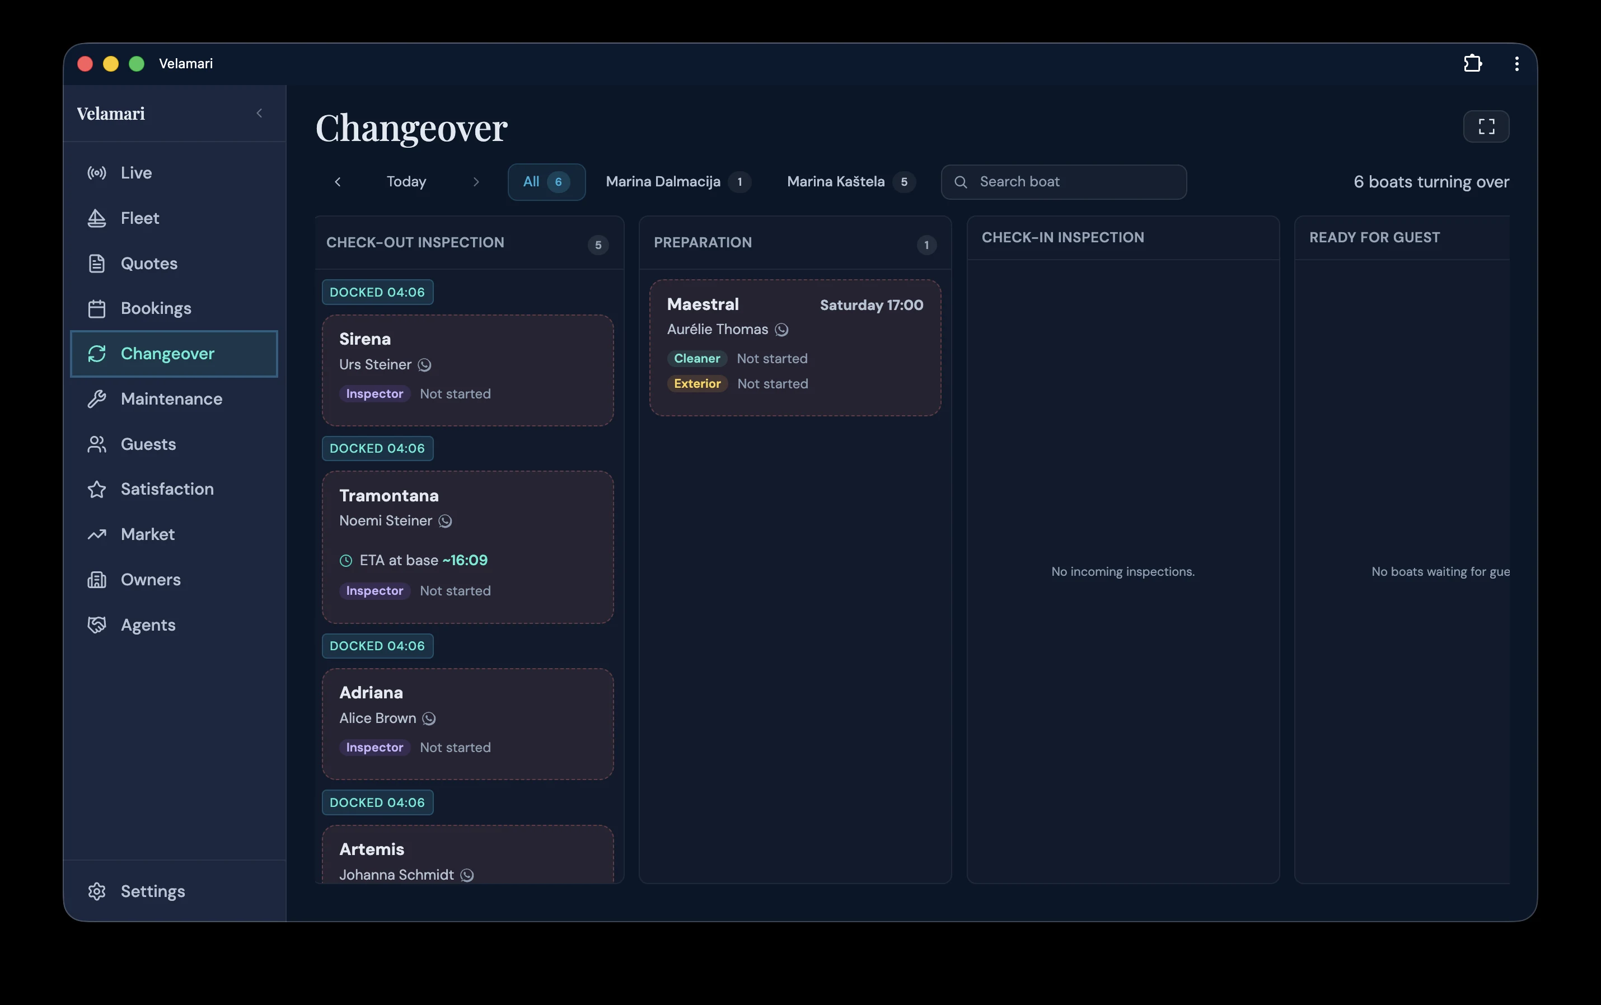This screenshot has width=1601, height=1005.
Task: Open the Sirena boat card
Action: point(467,370)
